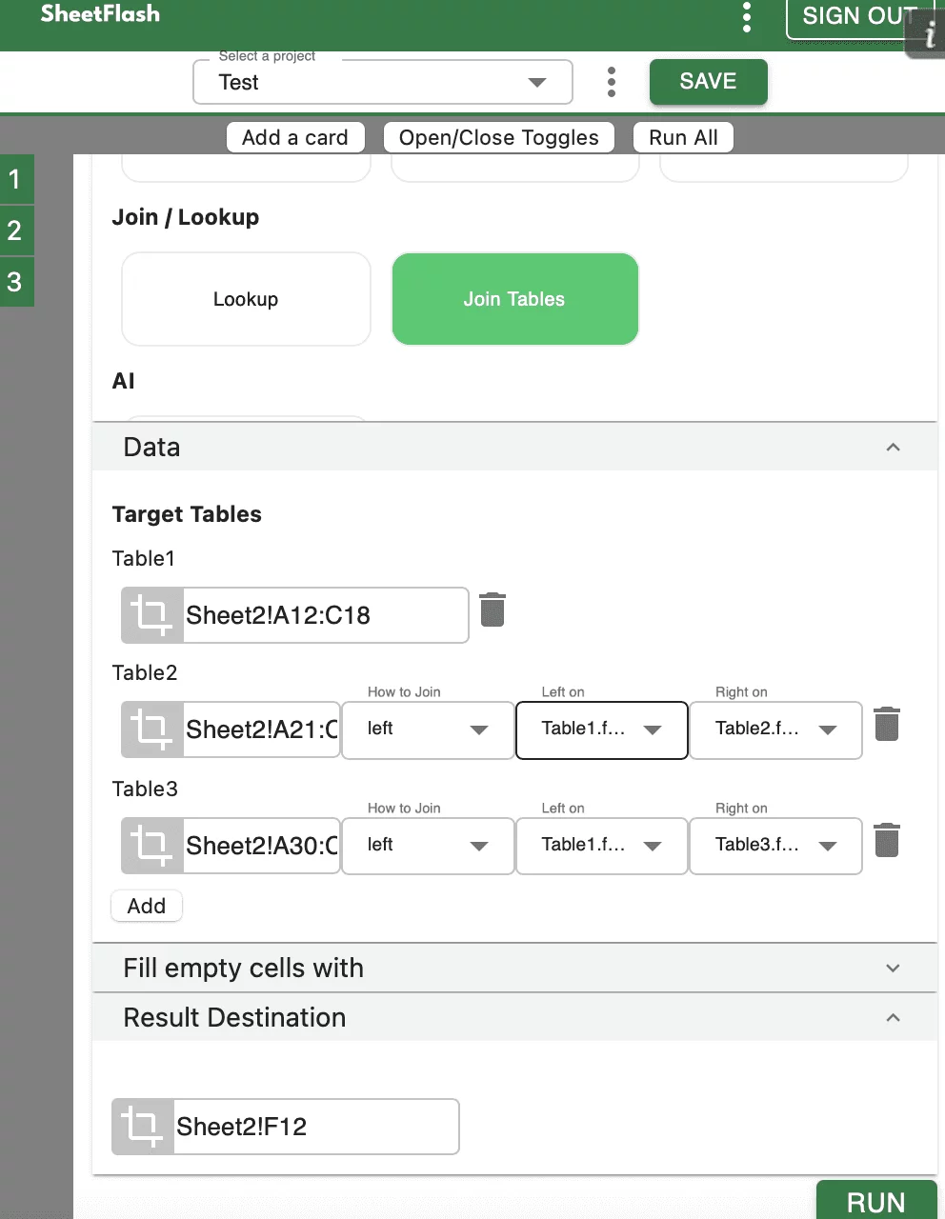Screen dimensions: 945x1219
Task: Jump to card 3 in the sidebar
Action: tap(15, 282)
